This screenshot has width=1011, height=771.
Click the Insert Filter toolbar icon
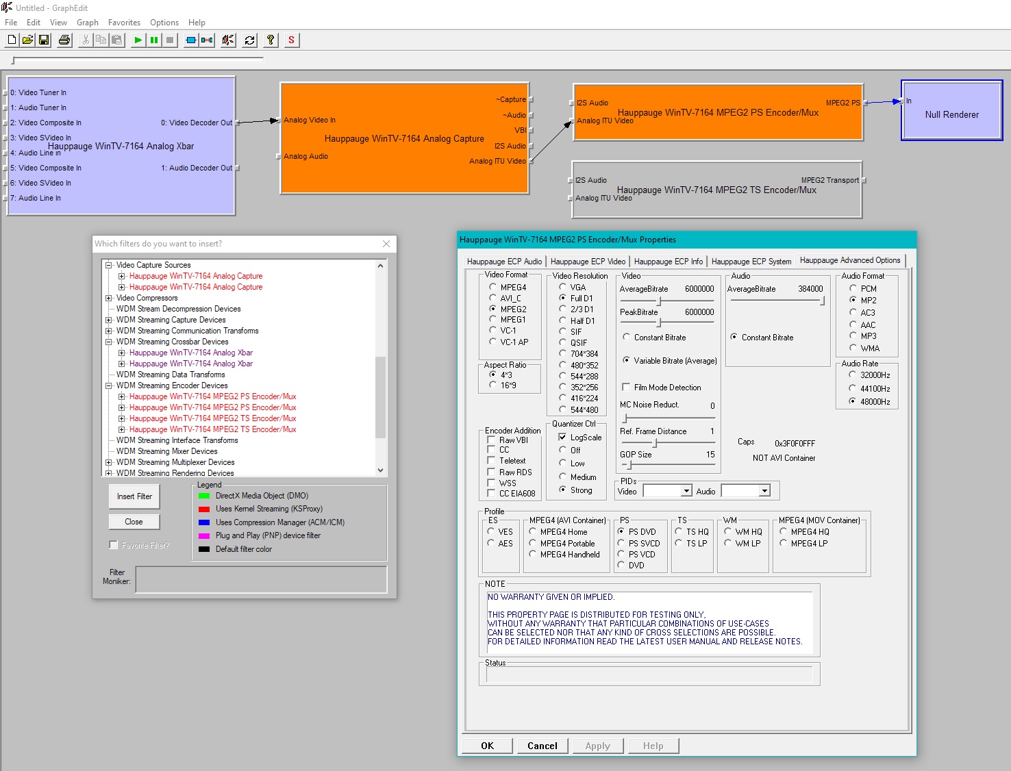[191, 40]
